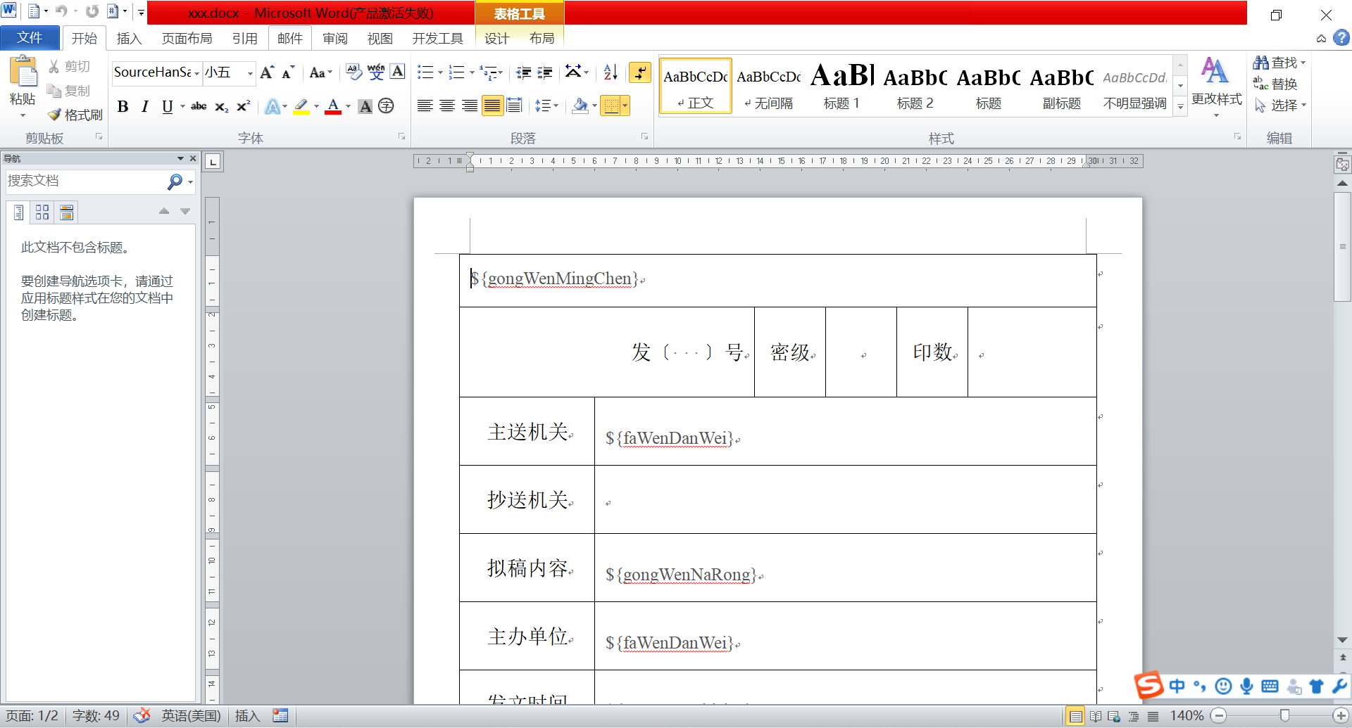1352x728 pixels.
Task: Open the Bullets list dropdown
Action: 440,72
